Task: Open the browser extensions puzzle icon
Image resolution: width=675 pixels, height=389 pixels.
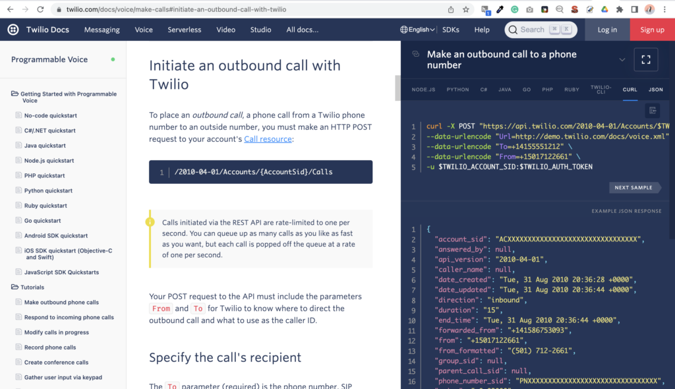Action: coord(620,9)
